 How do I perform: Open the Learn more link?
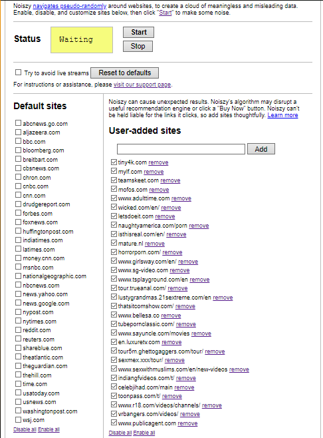pyautogui.click(x=282, y=115)
